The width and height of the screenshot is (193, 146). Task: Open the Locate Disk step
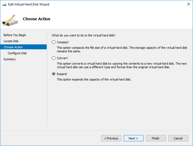pos(11,41)
